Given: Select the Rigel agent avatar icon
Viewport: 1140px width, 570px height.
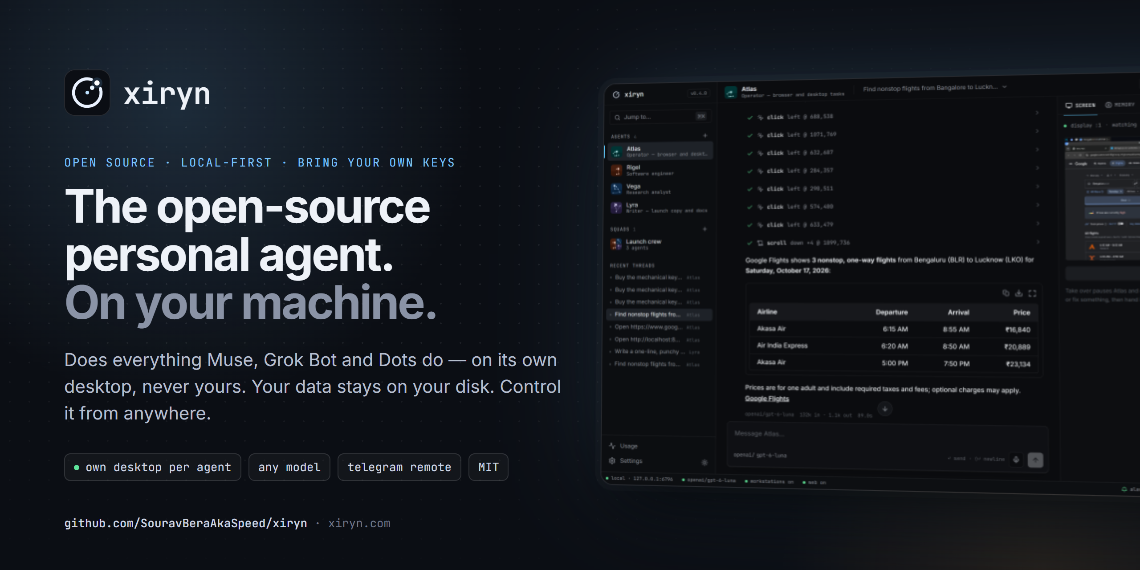Looking at the screenshot, I should [x=616, y=170].
